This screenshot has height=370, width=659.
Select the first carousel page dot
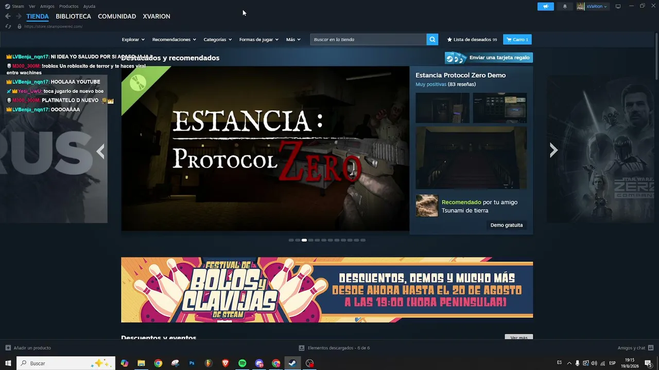click(291, 240)
